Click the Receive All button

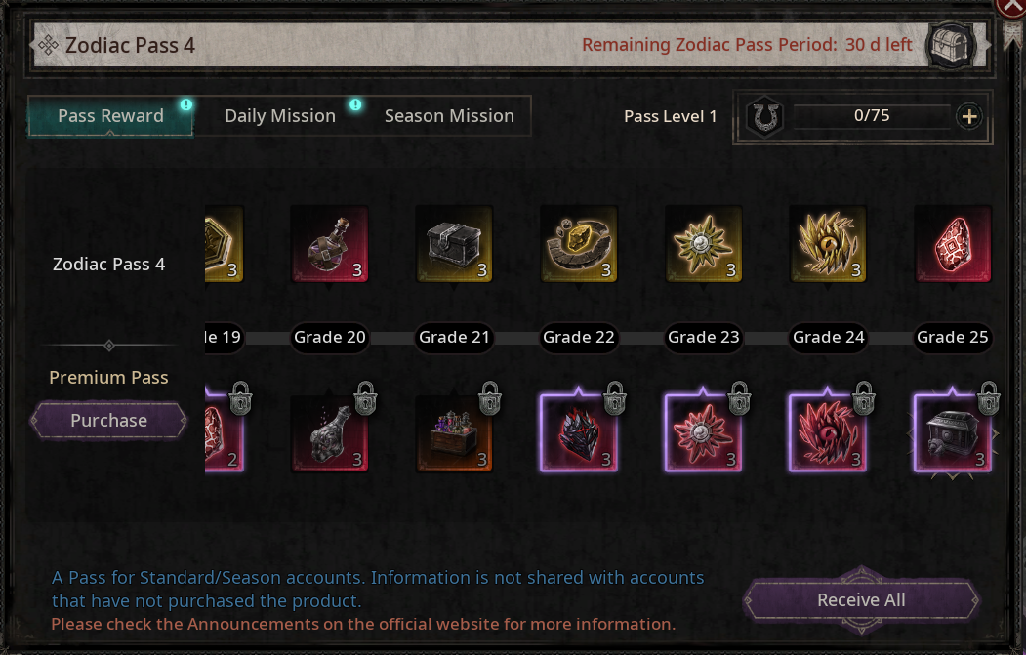click(x=861, y=599)
